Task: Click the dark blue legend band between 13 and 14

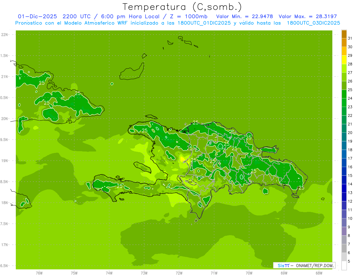Action: [344, 189]
